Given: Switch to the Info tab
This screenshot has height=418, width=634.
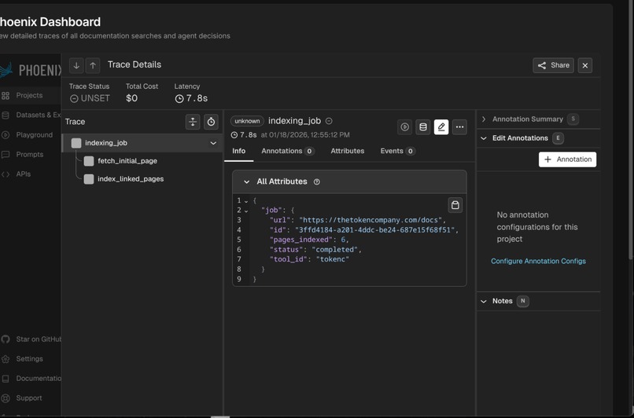Looking at the screenshot, I should click(x=238, y=151).
